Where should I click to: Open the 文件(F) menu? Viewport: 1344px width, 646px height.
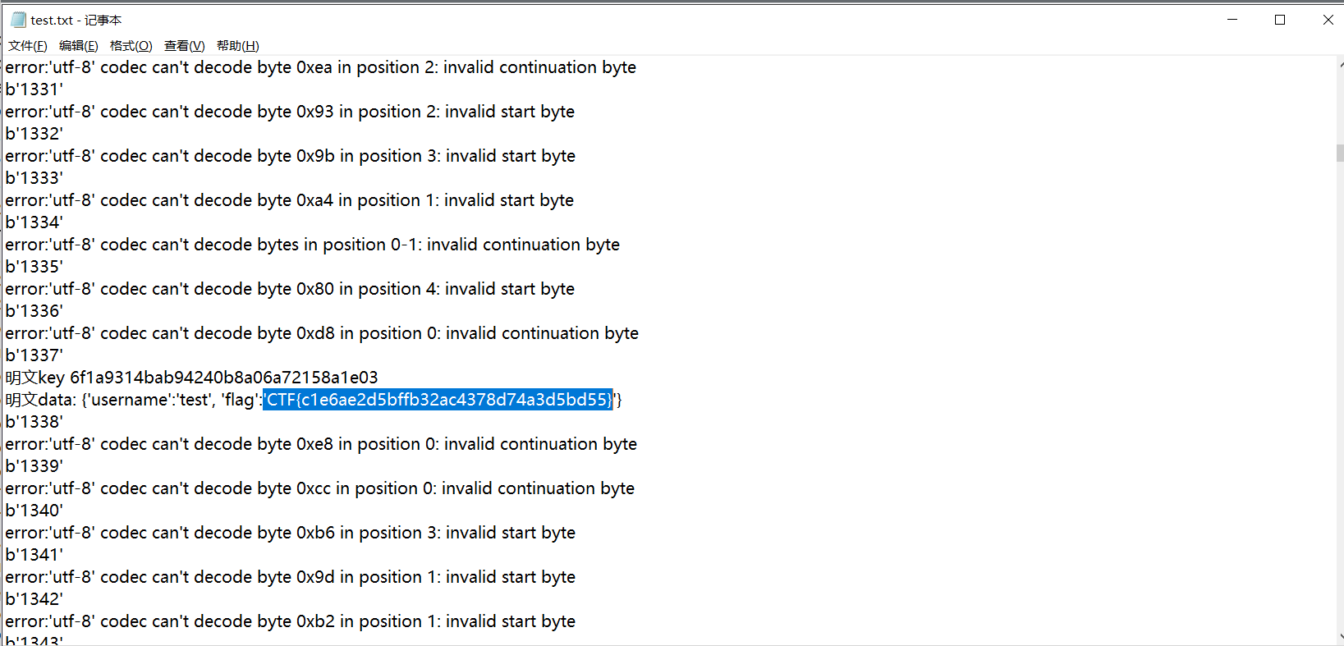tap(28, 46)
